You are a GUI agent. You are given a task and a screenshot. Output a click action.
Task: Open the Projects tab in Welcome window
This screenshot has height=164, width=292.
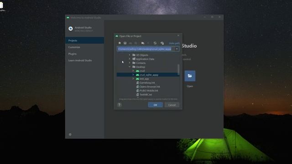coord(84,41)
